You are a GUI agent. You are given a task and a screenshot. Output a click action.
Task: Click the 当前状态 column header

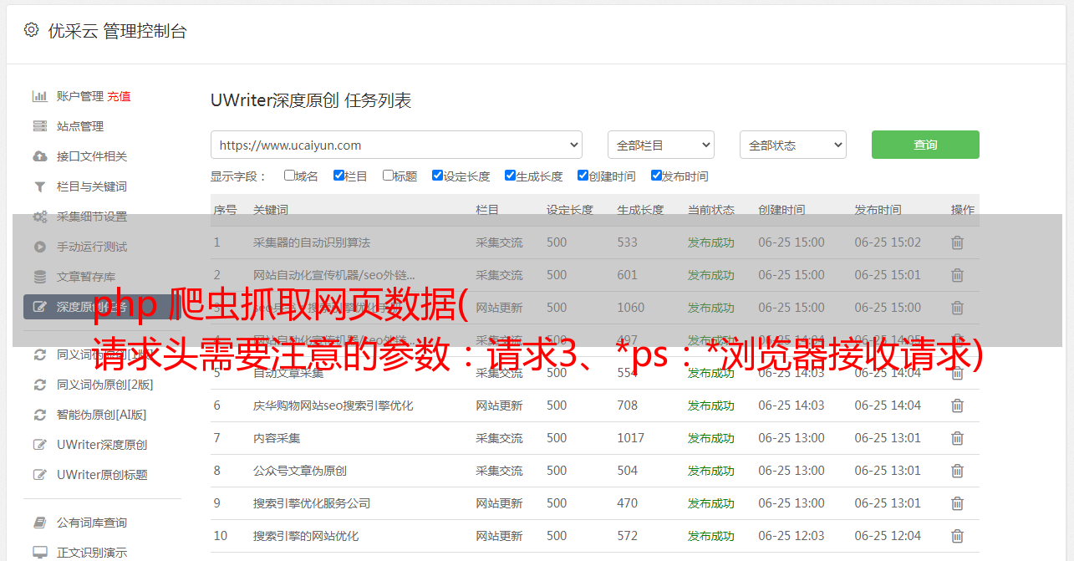point(711,210)
